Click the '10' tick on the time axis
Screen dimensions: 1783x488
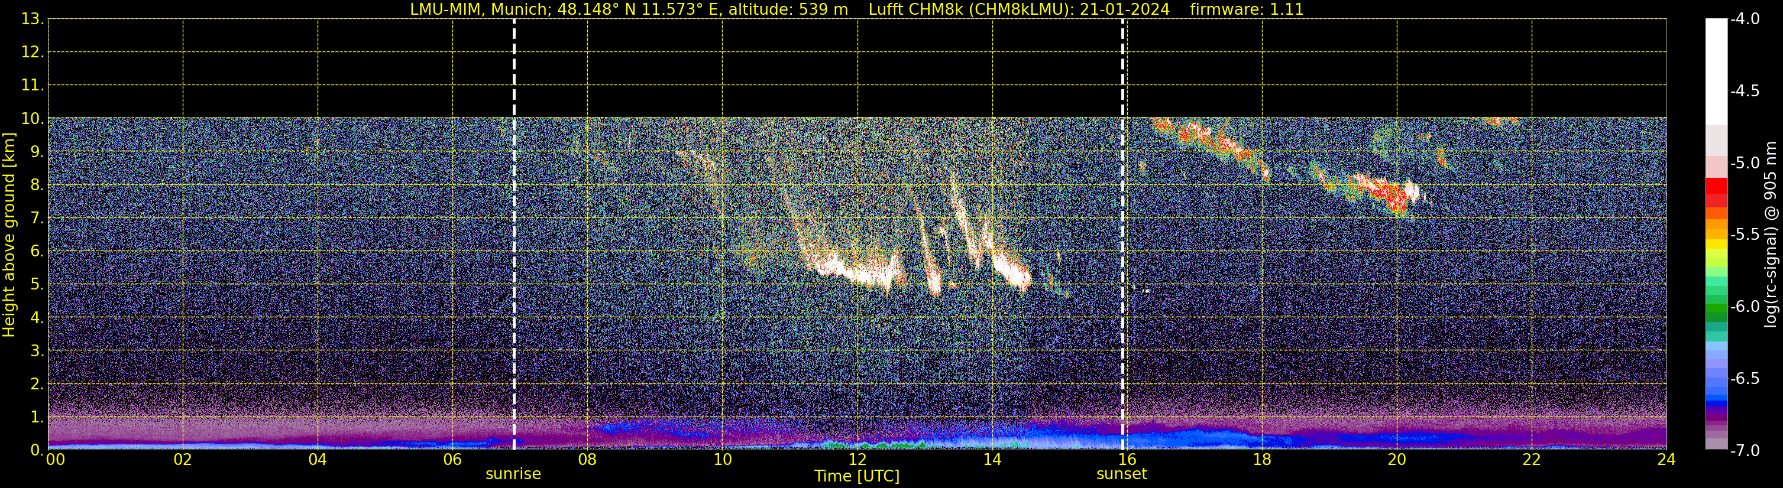[x=723, y=460]
